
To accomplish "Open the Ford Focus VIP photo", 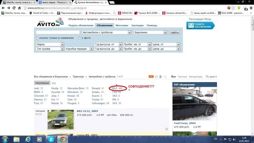I will (x=194, y=104).
